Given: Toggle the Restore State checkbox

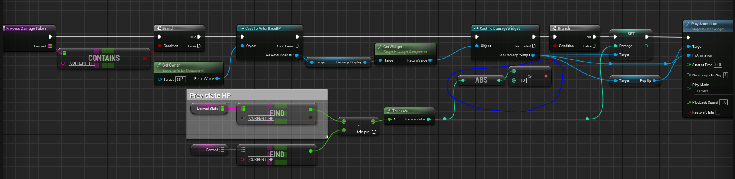Looking at the screenshot, I should tap(718, 112).
